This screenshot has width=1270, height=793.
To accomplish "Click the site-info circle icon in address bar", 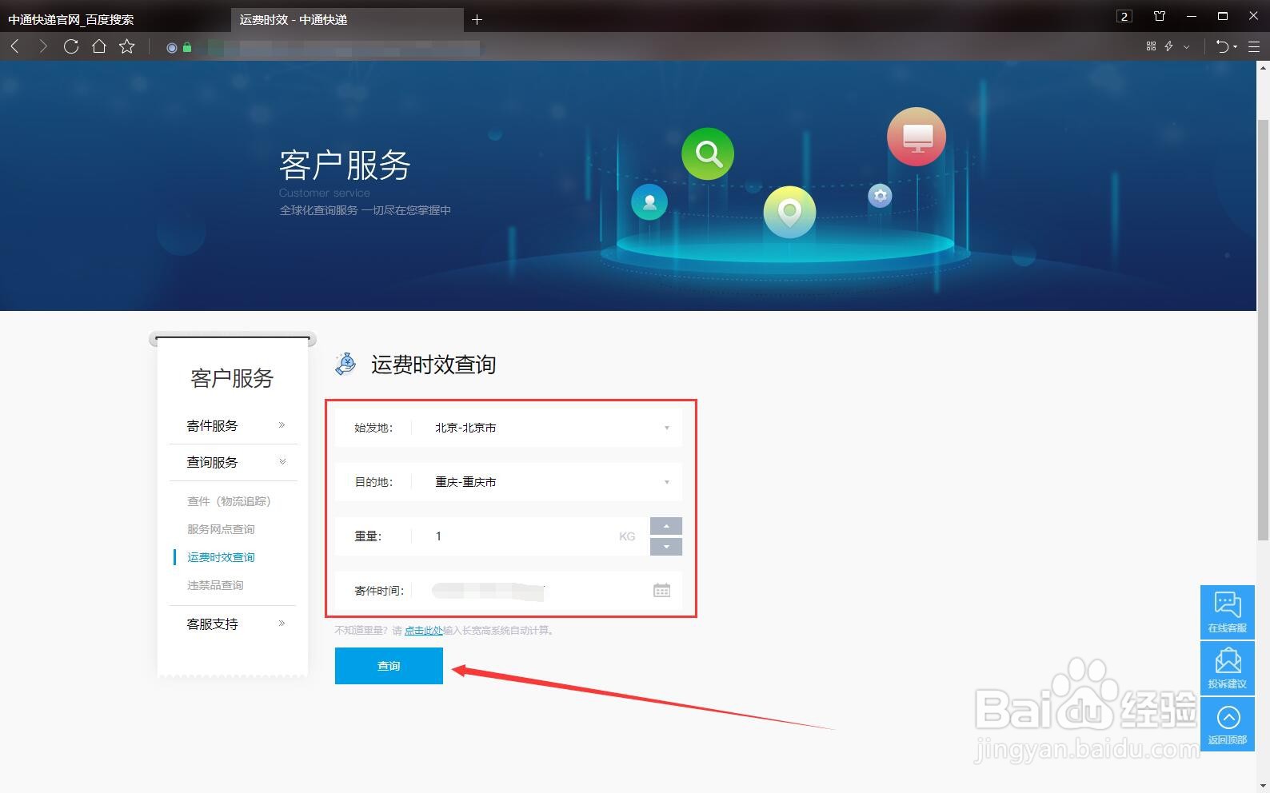I will [x=171, y=47].
